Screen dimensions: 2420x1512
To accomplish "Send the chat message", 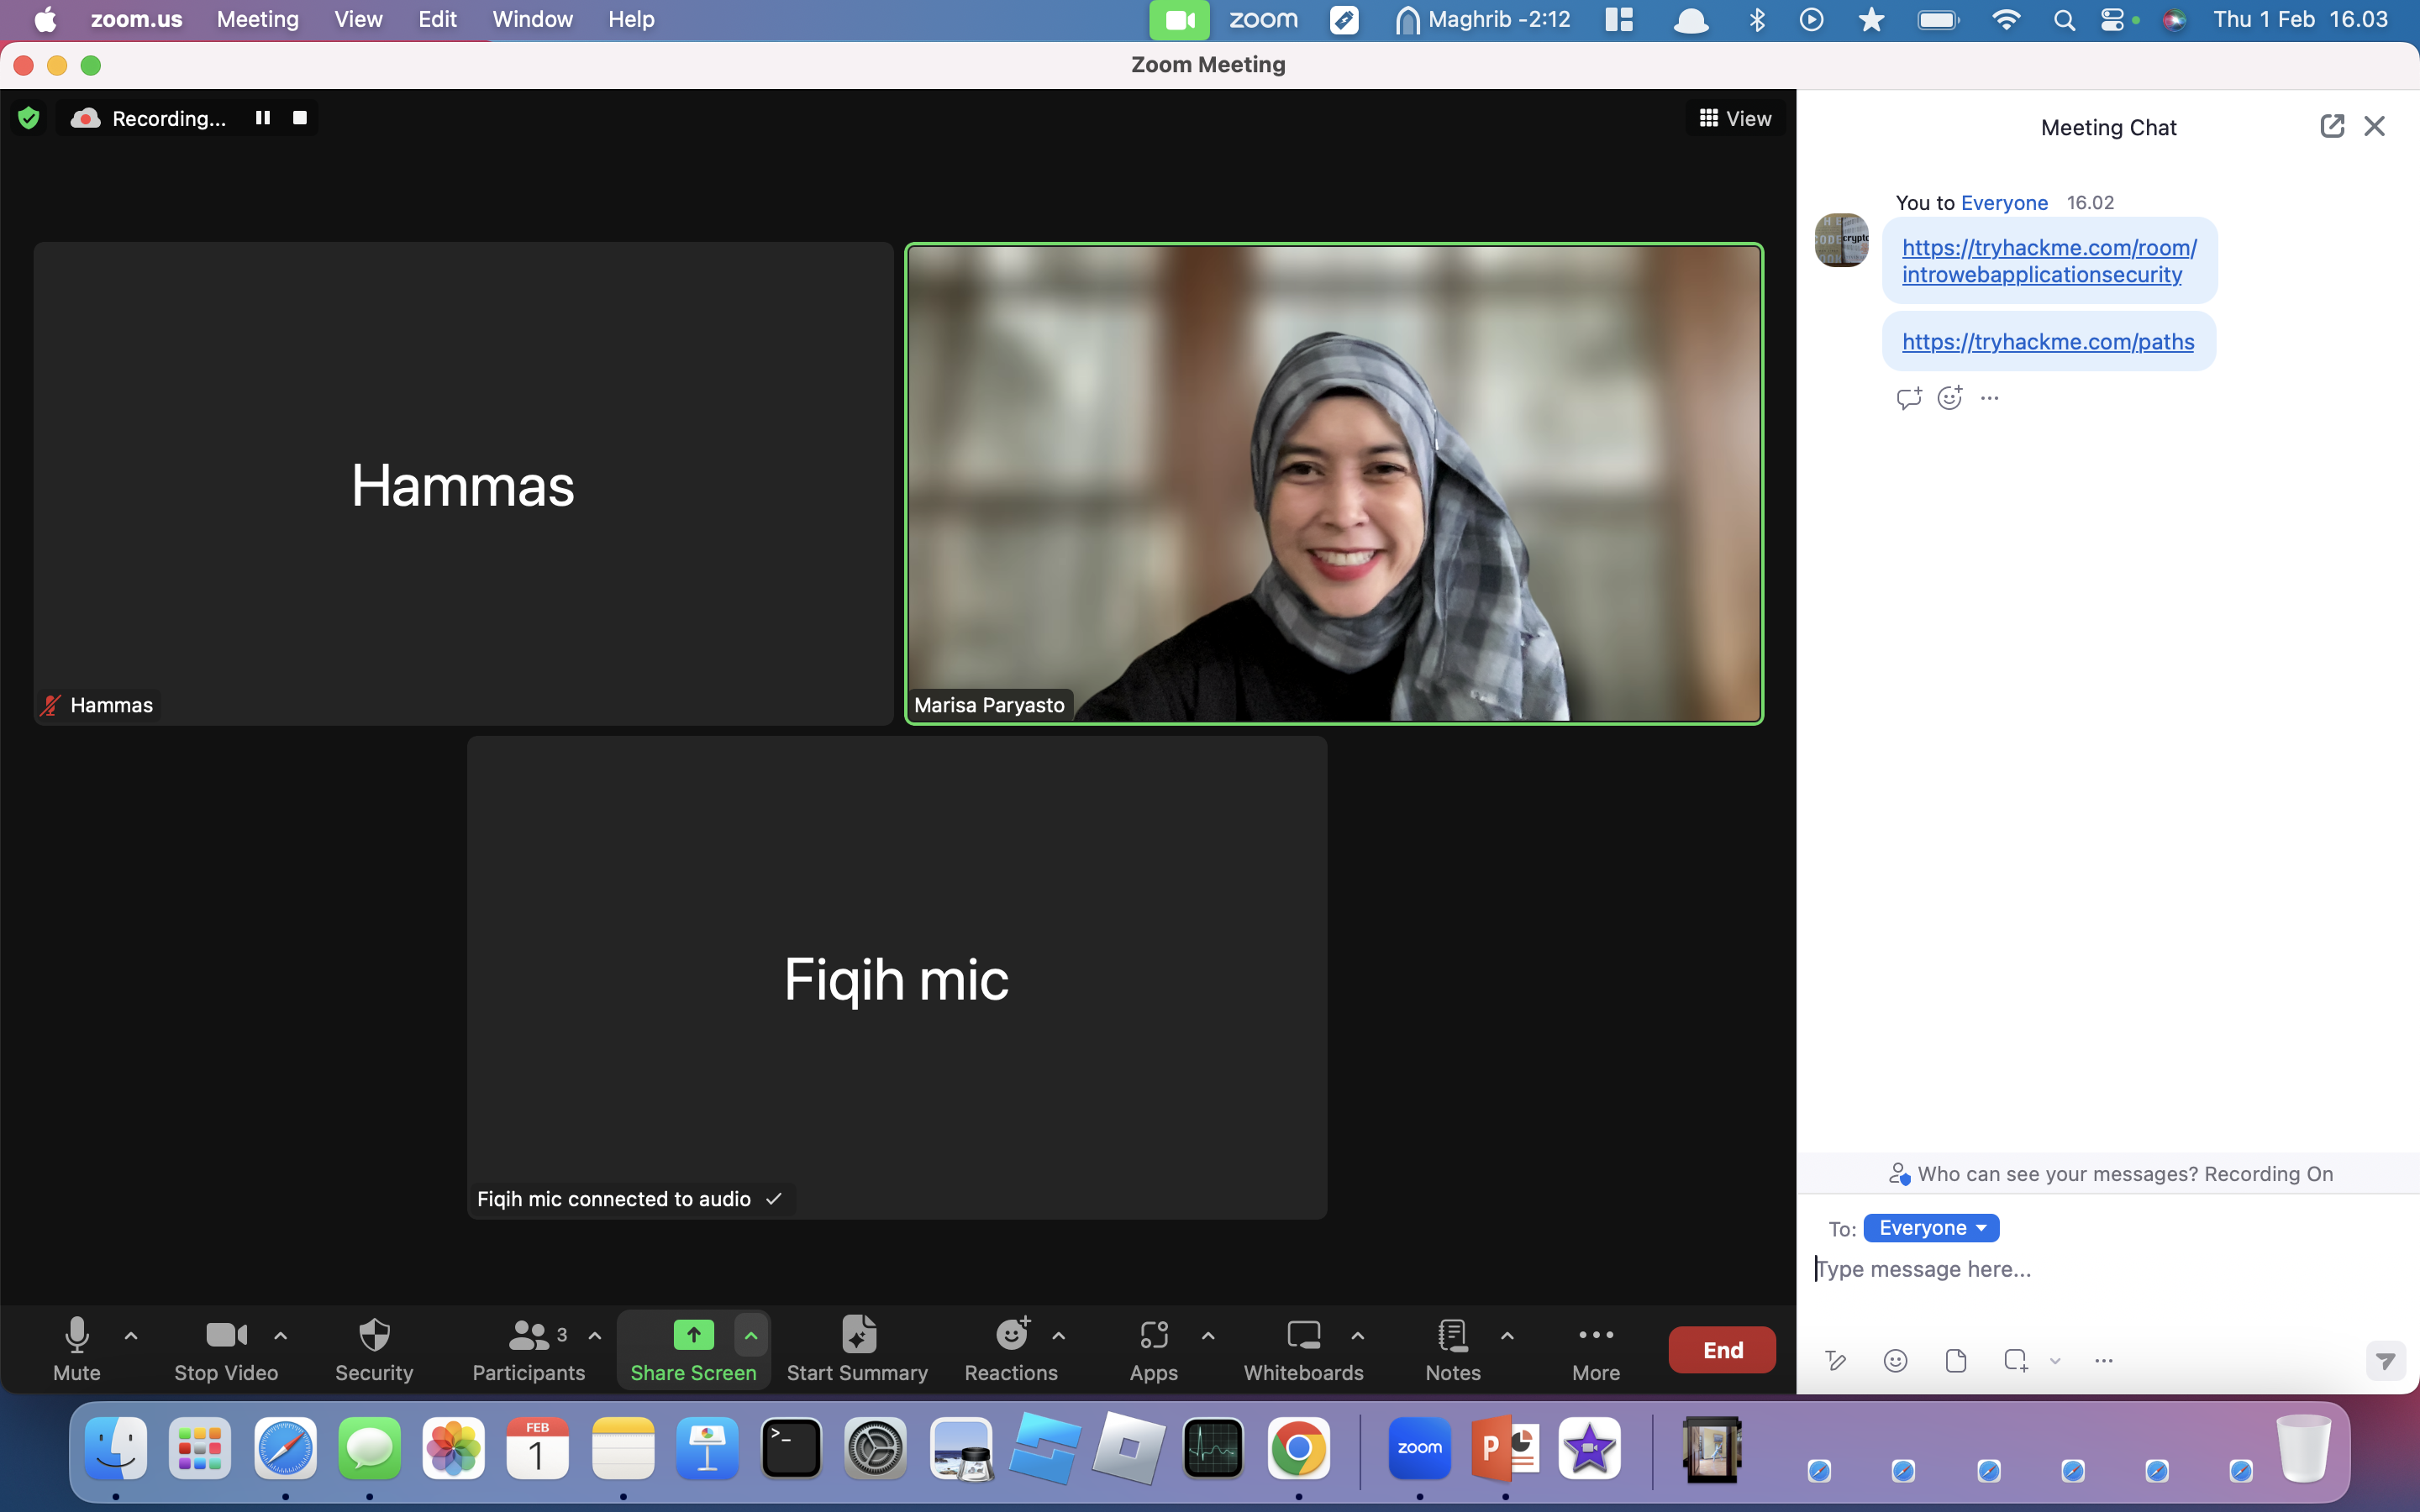I will point(2386,1361).
